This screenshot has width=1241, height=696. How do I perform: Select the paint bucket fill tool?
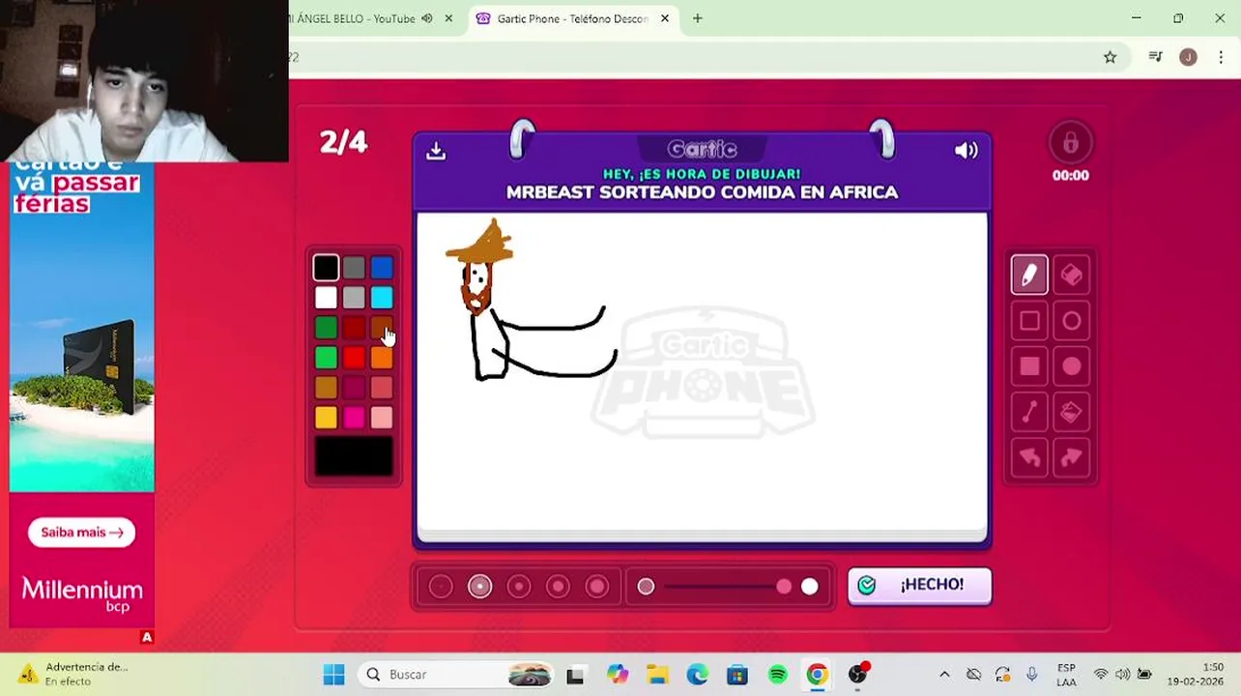pos(1071,413)
